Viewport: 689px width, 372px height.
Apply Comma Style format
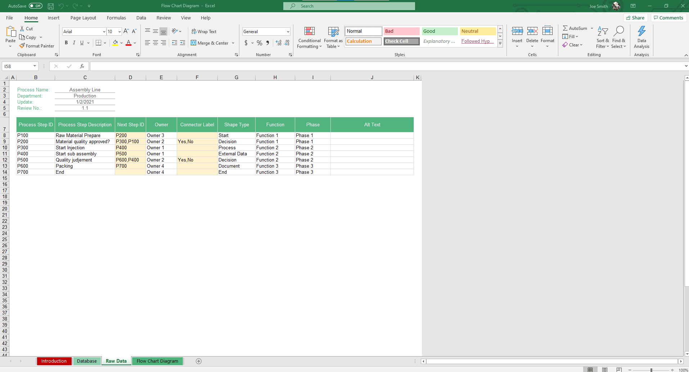[x=267, y=43]
